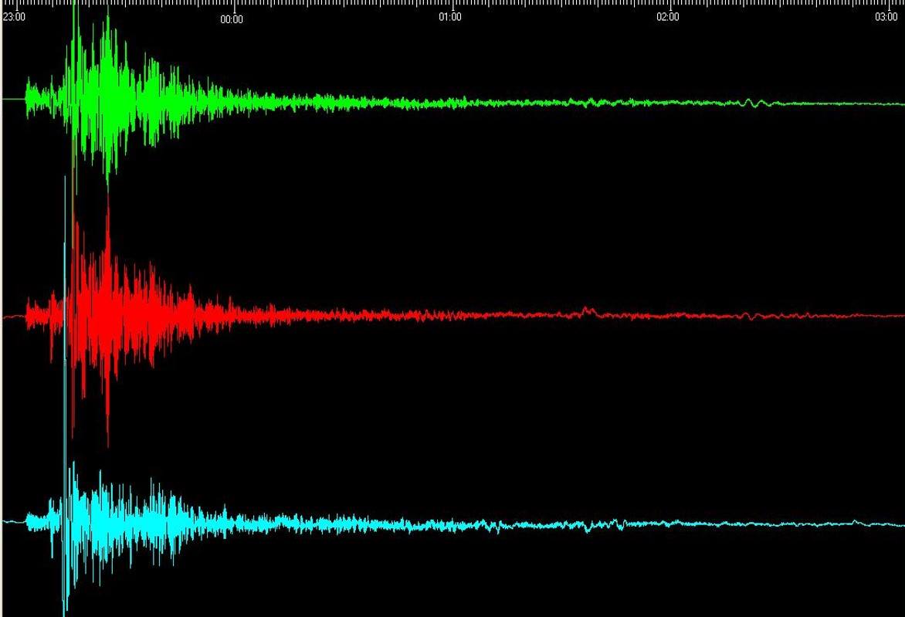
Task: Click the cyan trace wiggle before 02:00
Action: pyautogui.click(x=615, y=524)
